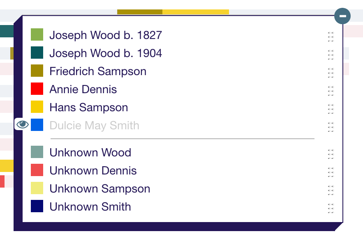Click drag handle for Joseph Wood b. 1904

click(331, 55)
